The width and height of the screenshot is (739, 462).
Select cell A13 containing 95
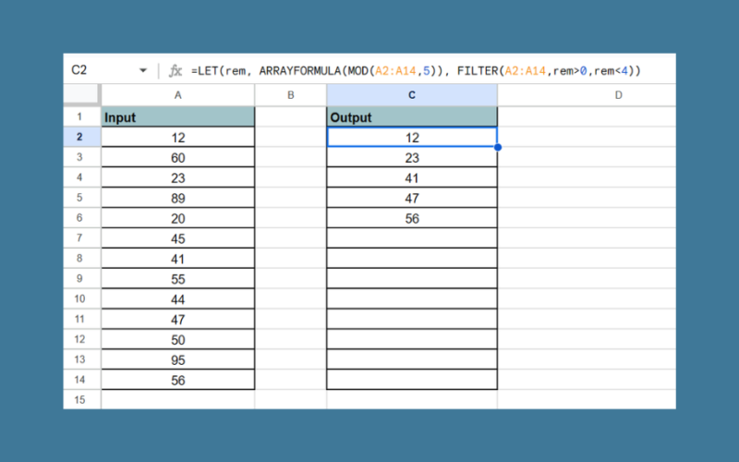pos(177,359)
